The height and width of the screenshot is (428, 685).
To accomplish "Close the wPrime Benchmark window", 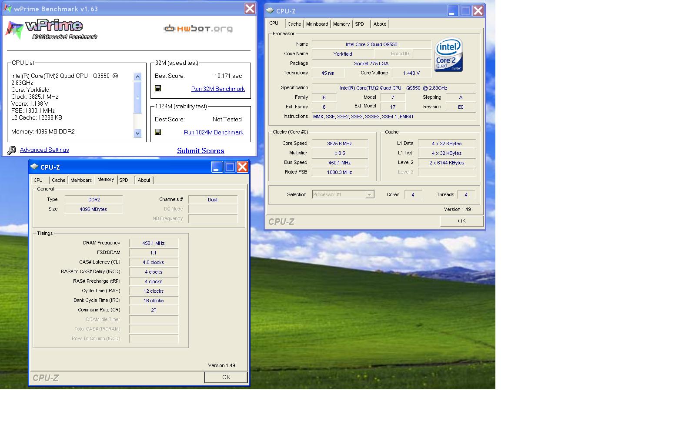I will tap(250, 9).
